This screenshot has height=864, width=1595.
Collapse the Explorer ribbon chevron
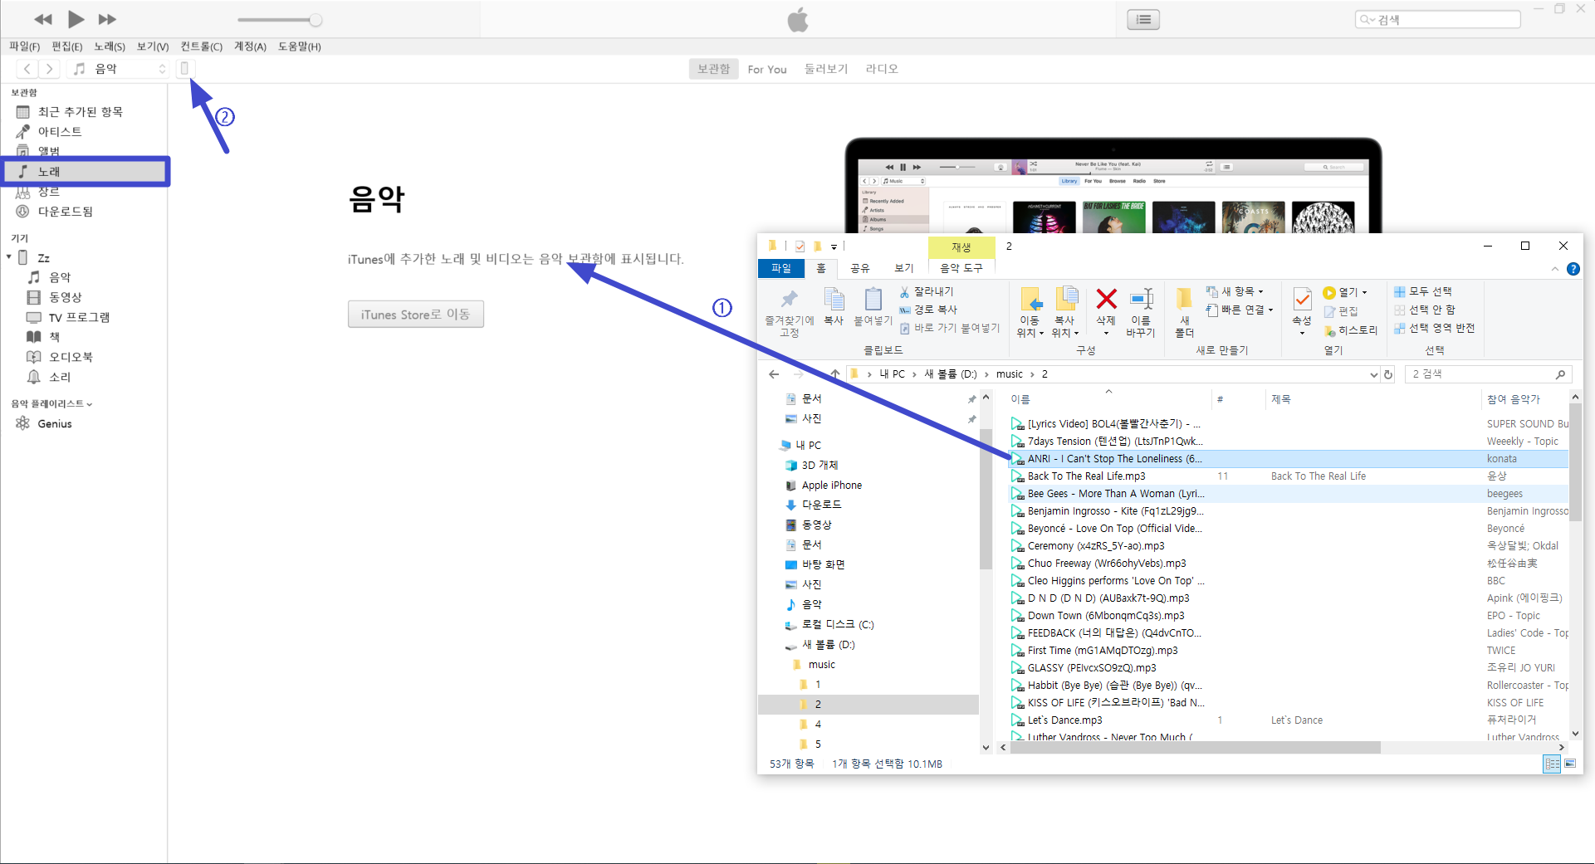click(x=1555, y=269)
